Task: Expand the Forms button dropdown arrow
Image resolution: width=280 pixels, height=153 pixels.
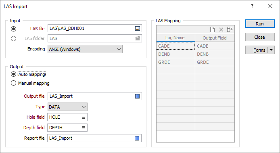Action: 271,50
